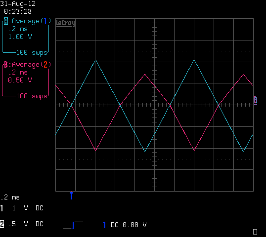Click the blue trigger position arrow
The width and height of the screenshot is (266, 237).
pos(71,196)
